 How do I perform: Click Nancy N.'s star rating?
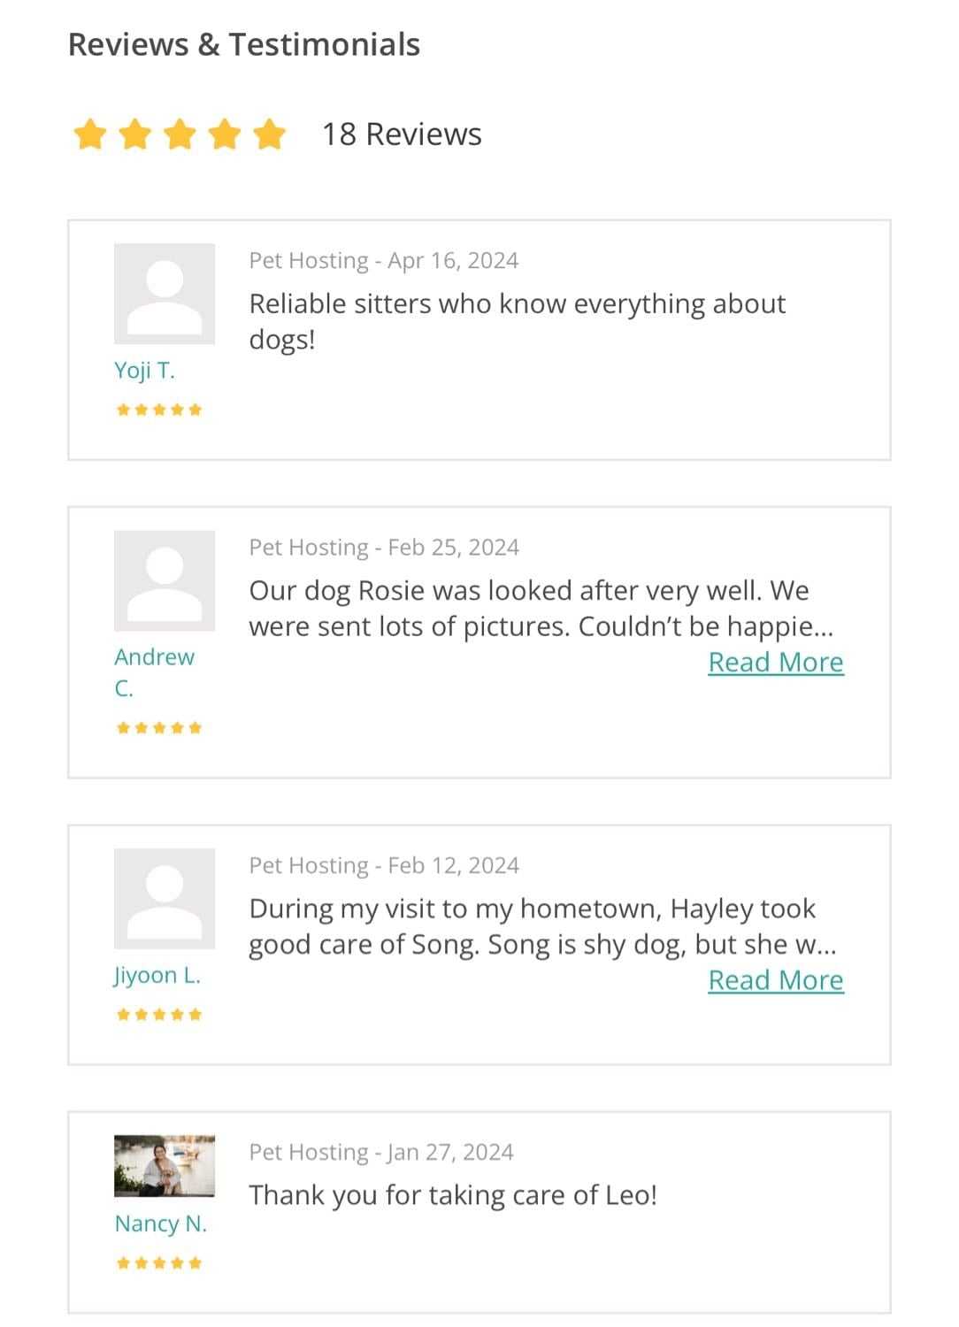159,1263
